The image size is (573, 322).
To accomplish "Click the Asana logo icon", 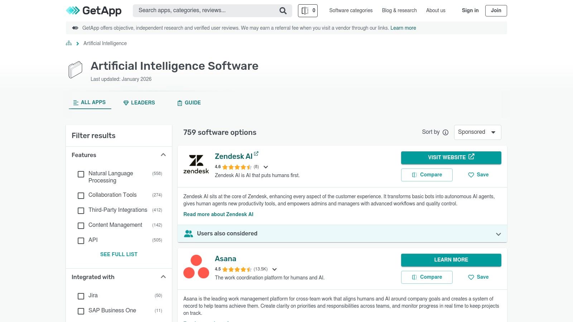I will click(196, 267).
